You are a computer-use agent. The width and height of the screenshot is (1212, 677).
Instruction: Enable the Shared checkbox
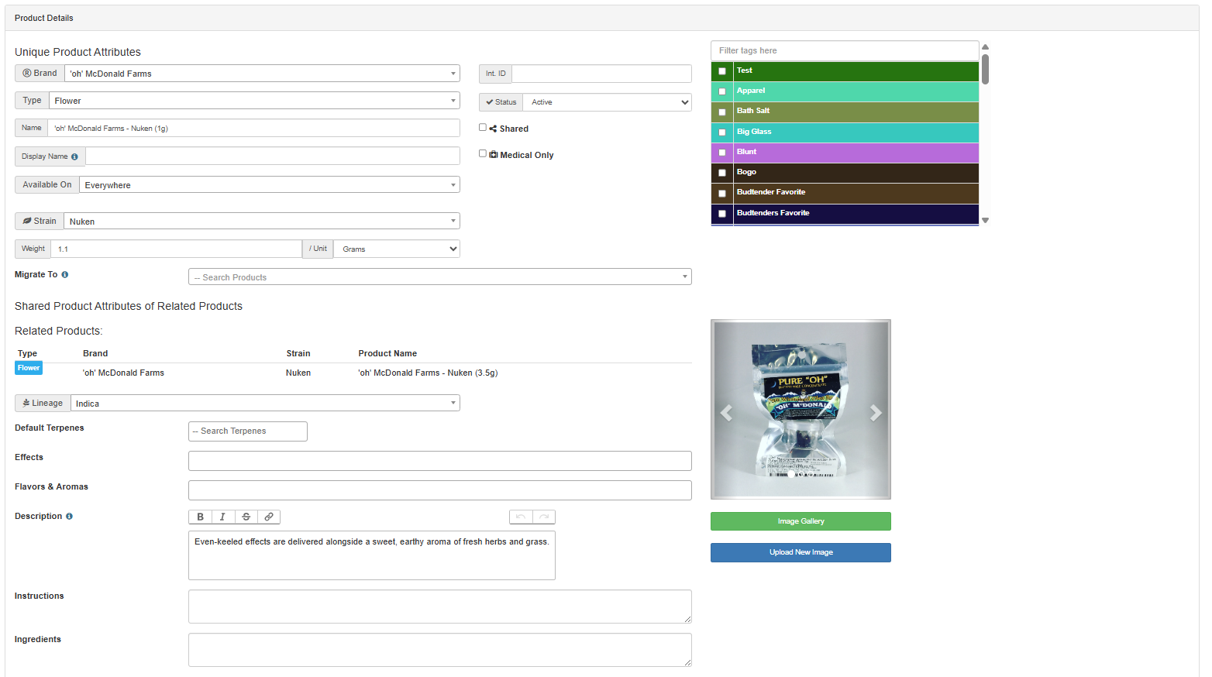(483, 127)
